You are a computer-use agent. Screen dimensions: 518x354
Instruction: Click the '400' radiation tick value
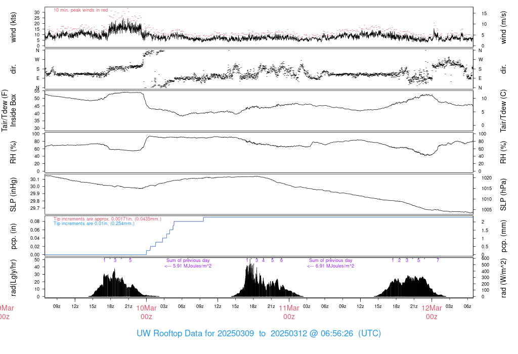486,272
